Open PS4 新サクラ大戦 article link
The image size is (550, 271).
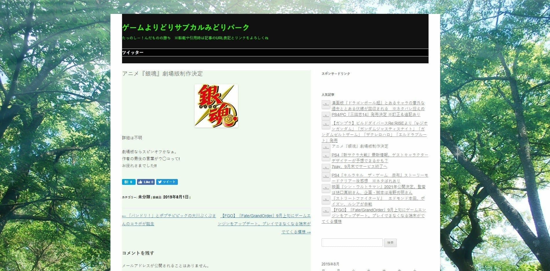pyautogui.click(x=379, y=155)
